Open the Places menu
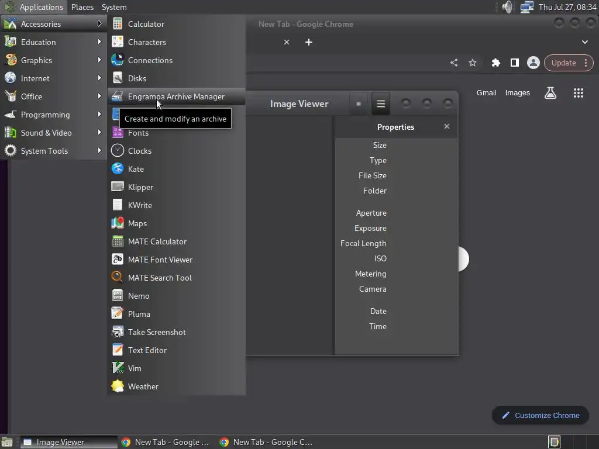Screen dimensions: 599x449 click(x=82, y=7)
